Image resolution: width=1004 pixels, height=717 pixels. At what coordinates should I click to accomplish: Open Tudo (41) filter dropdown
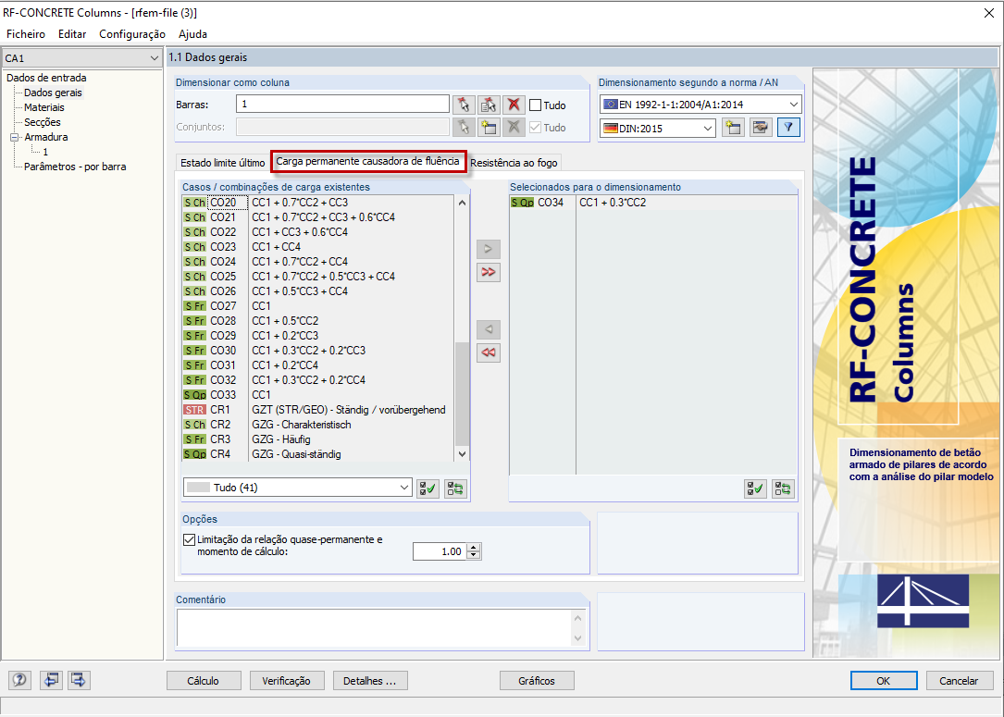pos(297,488)
